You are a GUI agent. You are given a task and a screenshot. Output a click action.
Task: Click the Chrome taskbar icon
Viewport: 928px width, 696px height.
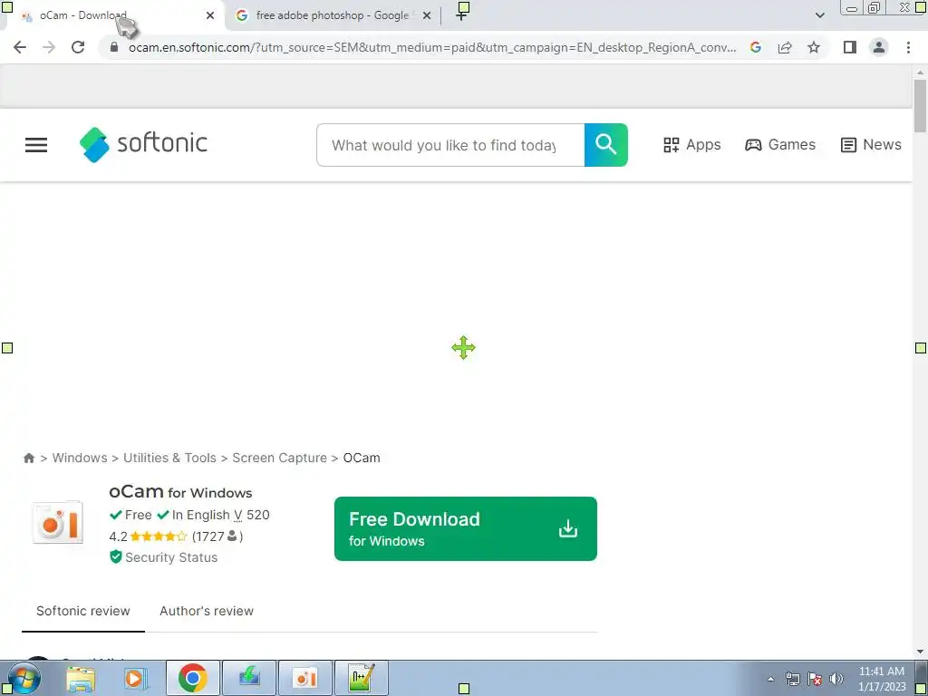point(192,678)
